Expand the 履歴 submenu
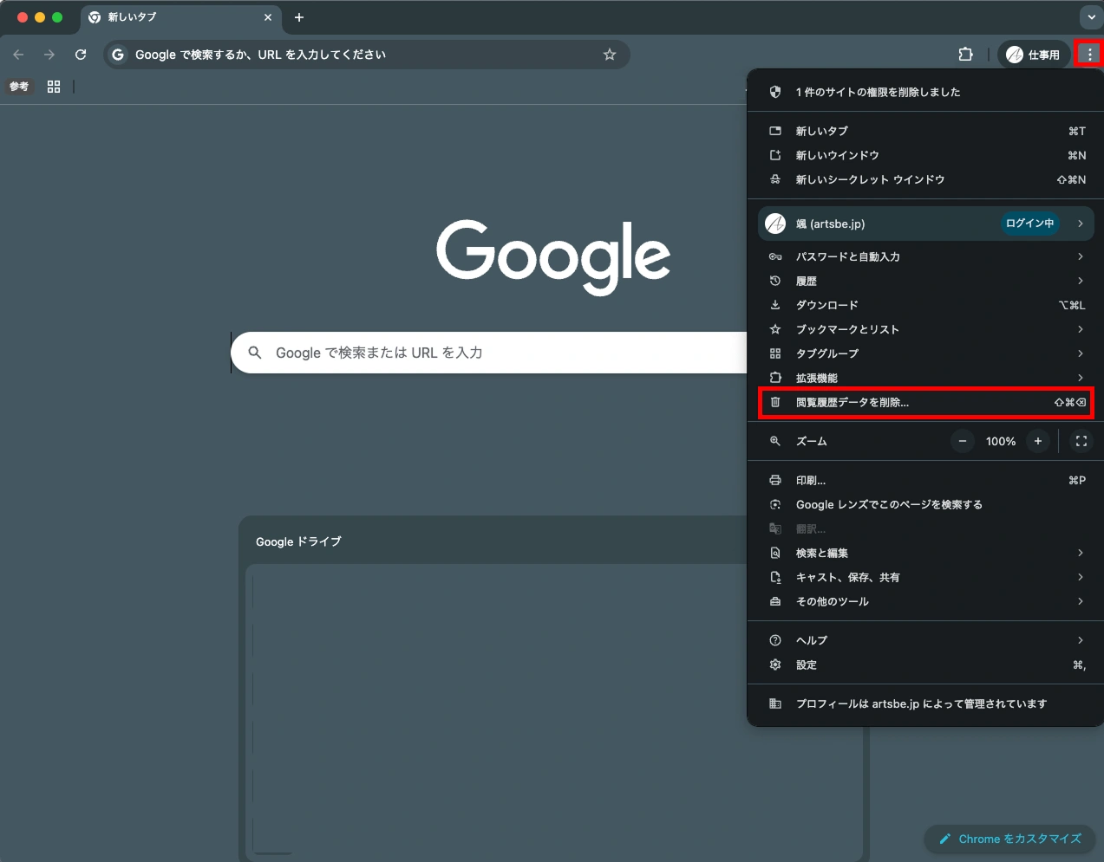The image size is (1104, 862). [x=806, y=280]
